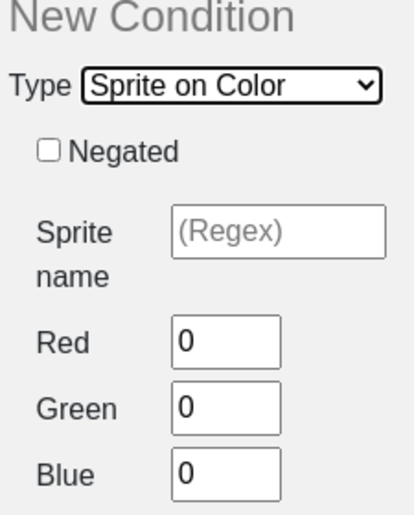This screenshot has height=515, width=414.
Task: Click into the Red value field
Action: [226, 342]
